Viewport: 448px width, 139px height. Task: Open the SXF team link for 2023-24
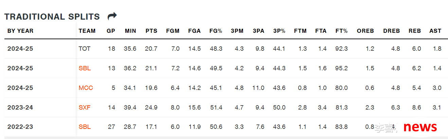click(85, 108)
